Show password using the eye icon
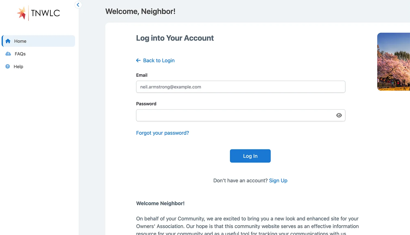The width and height of the screenshot is (410, 235). [x=339, y=115]
